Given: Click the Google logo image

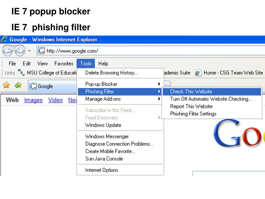Looking at the screenshot, I should coord(239,133).
